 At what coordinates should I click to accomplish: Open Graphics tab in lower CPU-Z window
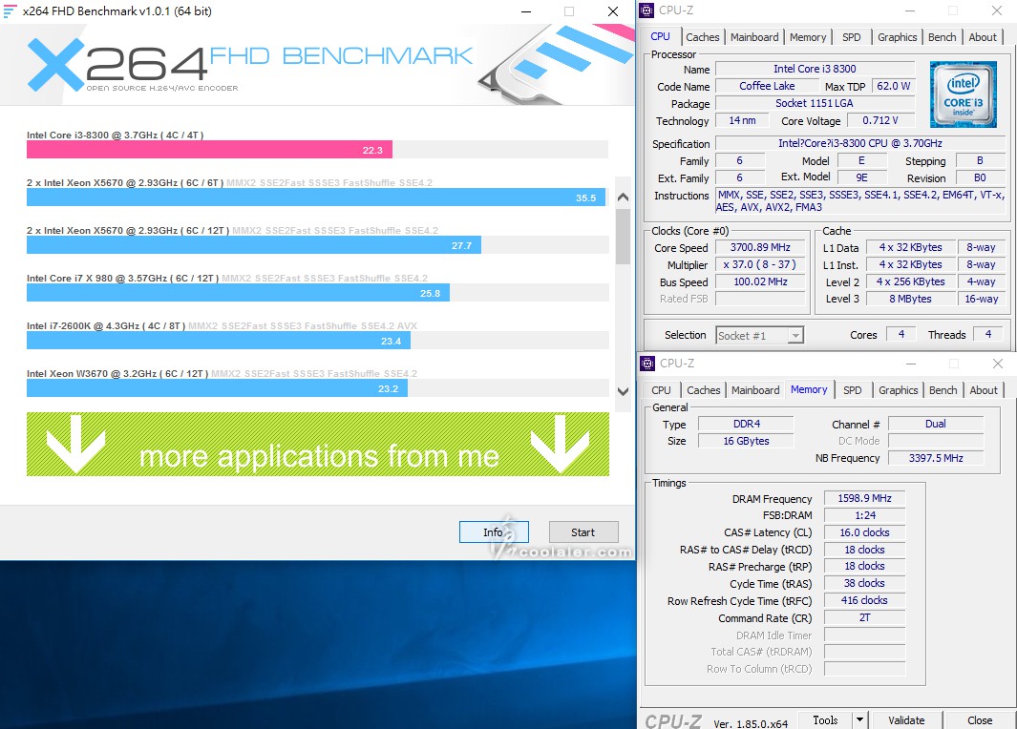[x=899, y=390]
